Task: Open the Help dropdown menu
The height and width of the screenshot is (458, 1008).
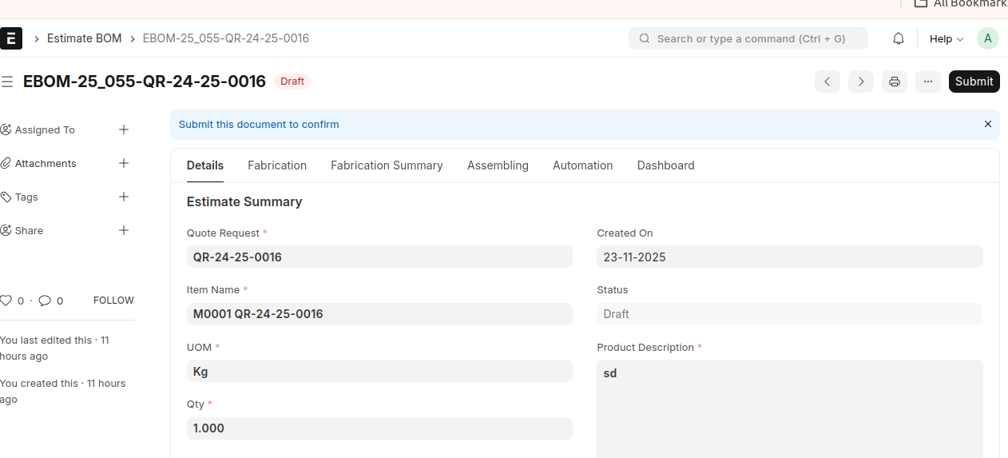Action: pyautogui.click(x=946, y=39)
